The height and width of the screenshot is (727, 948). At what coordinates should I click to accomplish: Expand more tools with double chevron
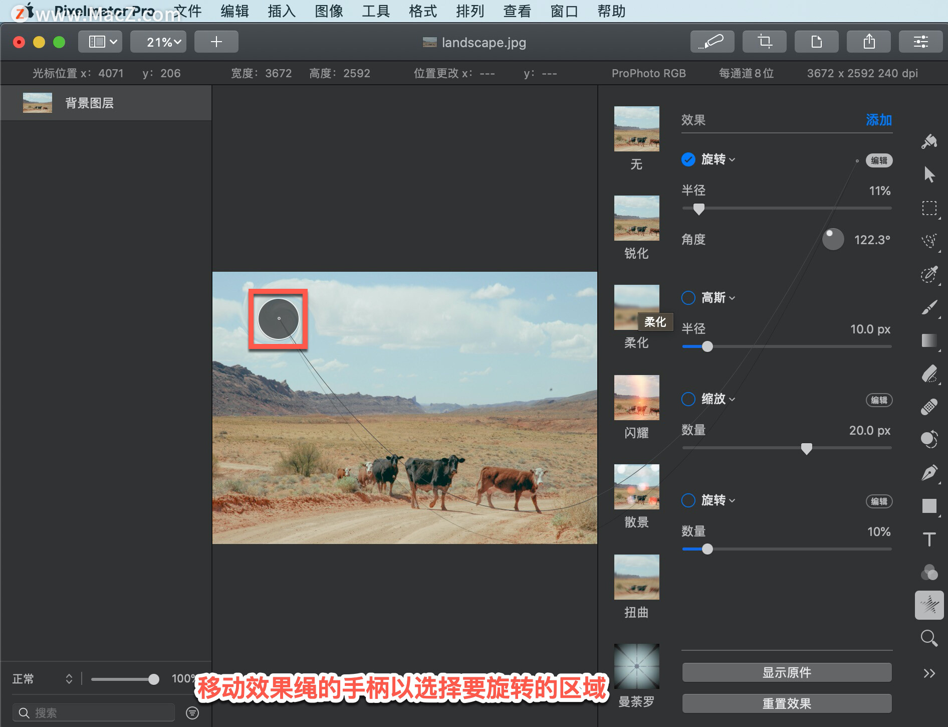click(929, 673)
